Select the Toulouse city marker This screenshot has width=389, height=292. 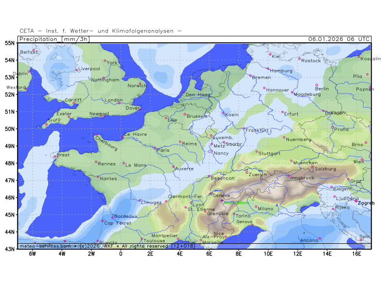142,238
